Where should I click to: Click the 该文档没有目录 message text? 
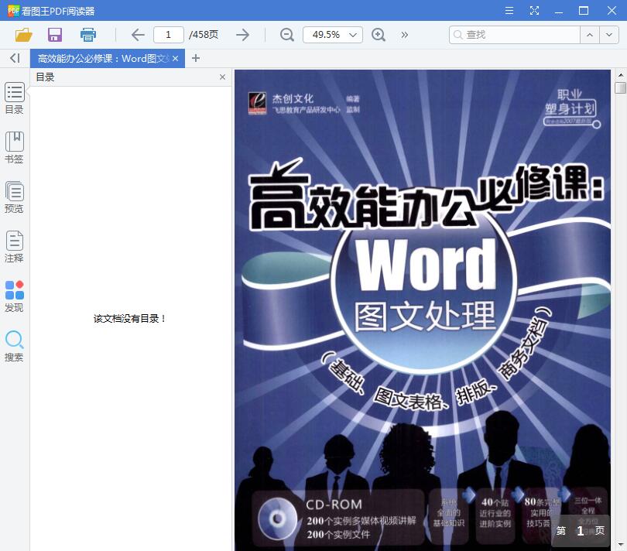click(x=129, y=319)
